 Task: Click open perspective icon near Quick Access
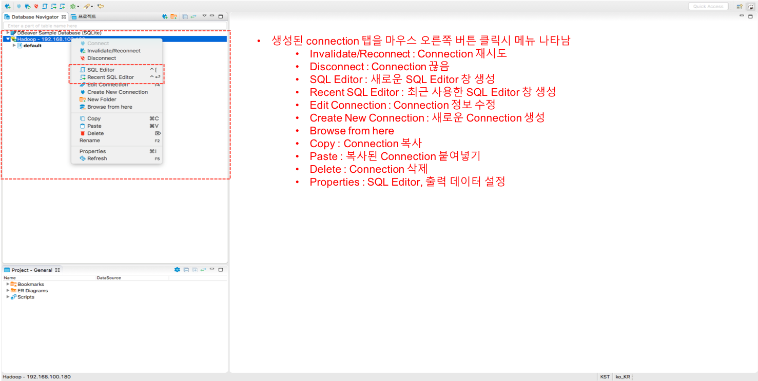click(740, 7)
